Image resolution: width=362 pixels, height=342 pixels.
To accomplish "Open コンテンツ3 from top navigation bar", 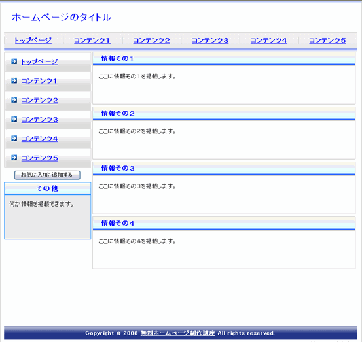I will tap(210, 41).
